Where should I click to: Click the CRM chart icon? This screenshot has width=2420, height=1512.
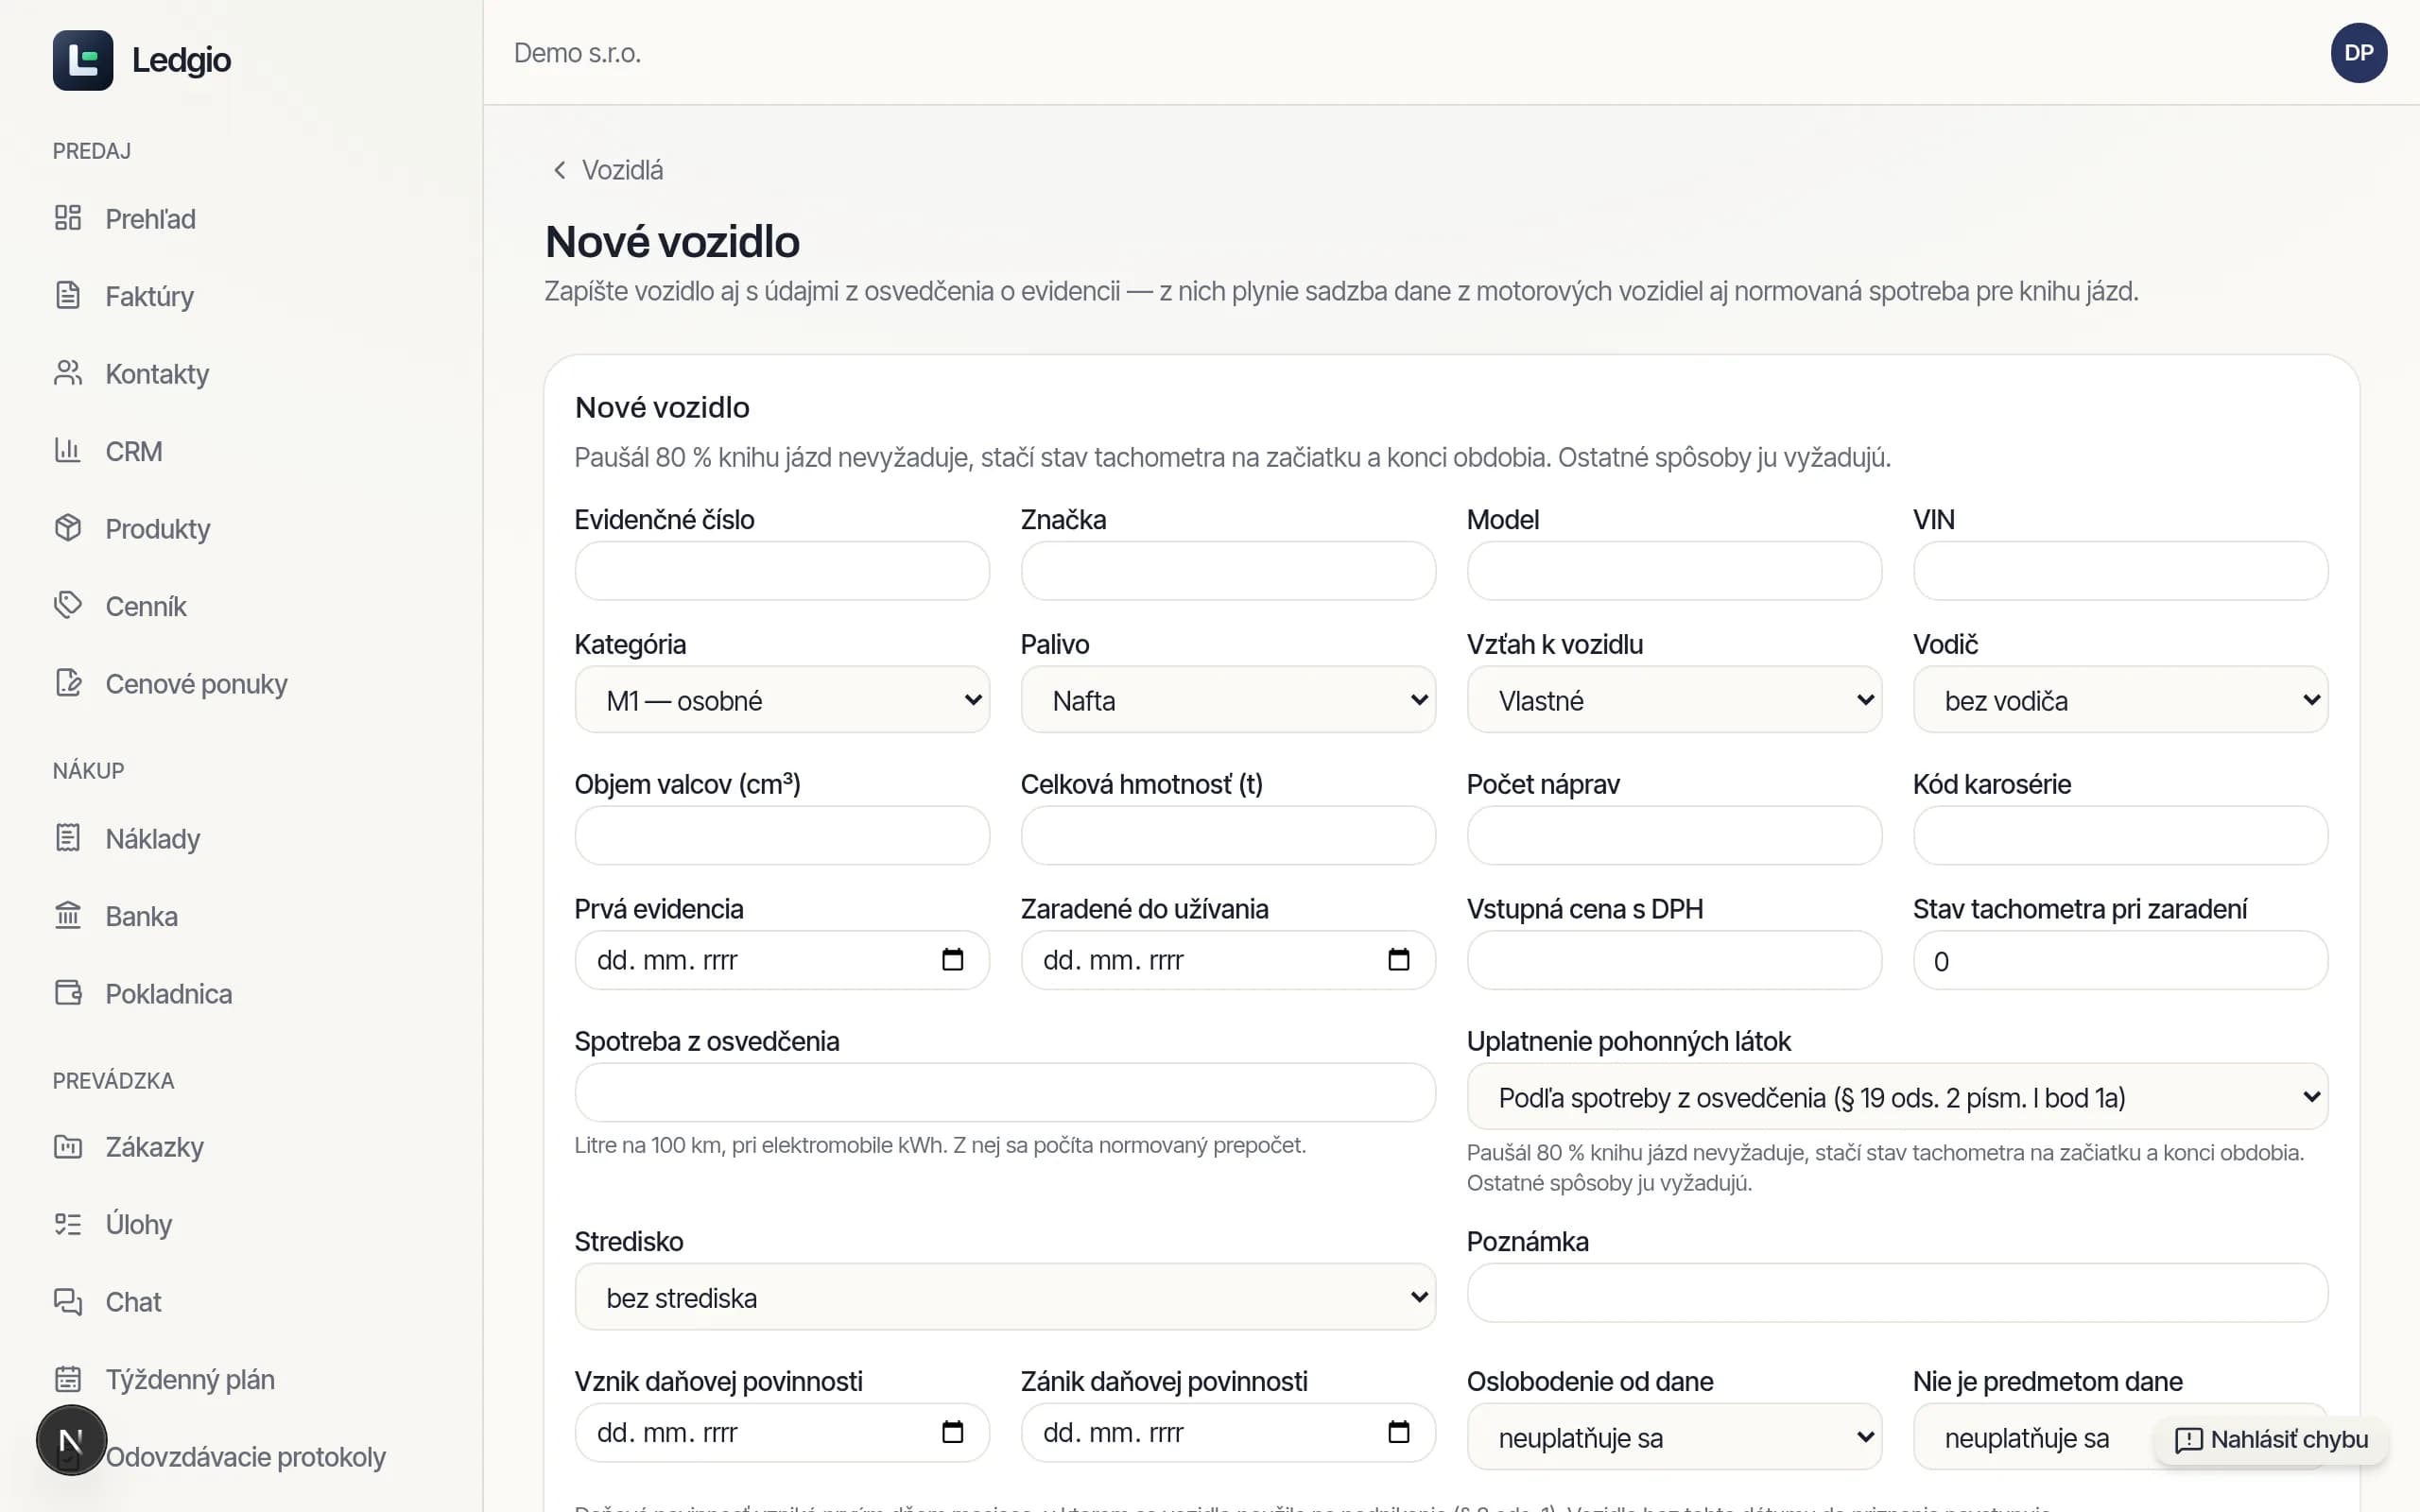(x=68, y=451)
